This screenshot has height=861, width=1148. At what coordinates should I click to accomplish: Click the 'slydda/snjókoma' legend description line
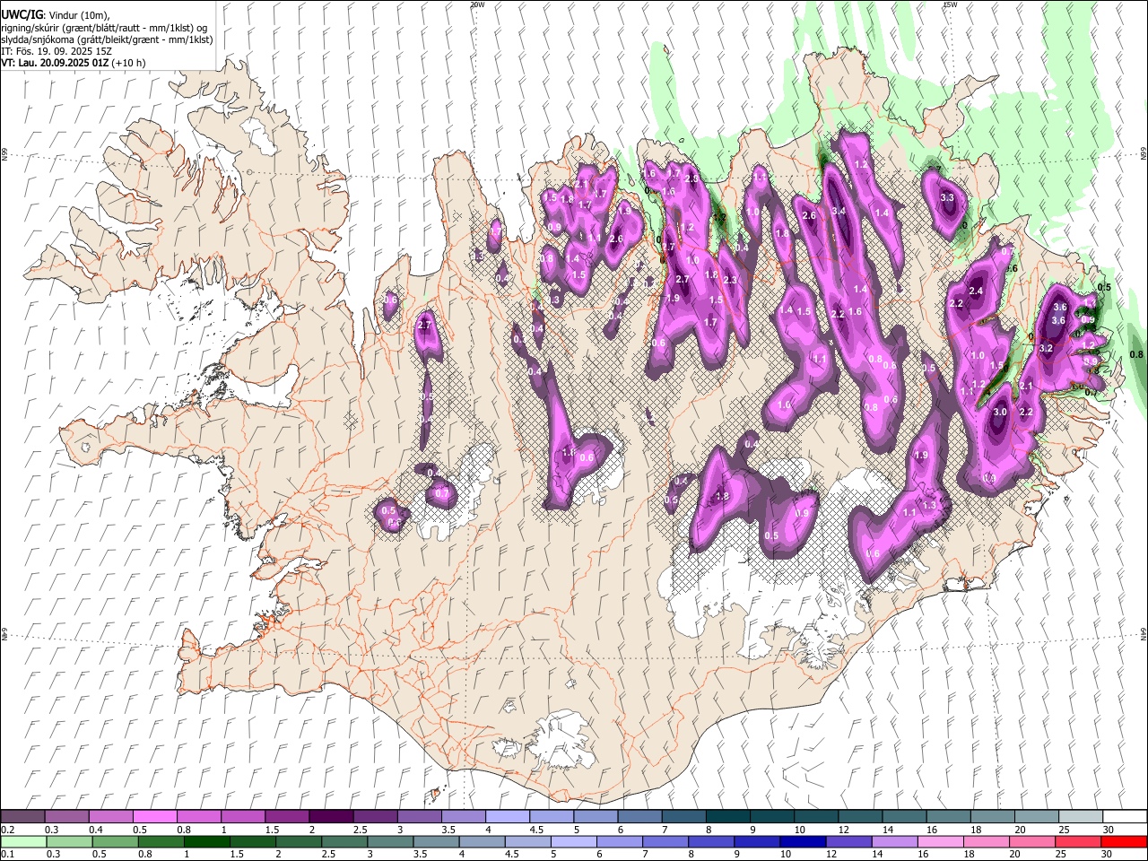click(108, 39)
